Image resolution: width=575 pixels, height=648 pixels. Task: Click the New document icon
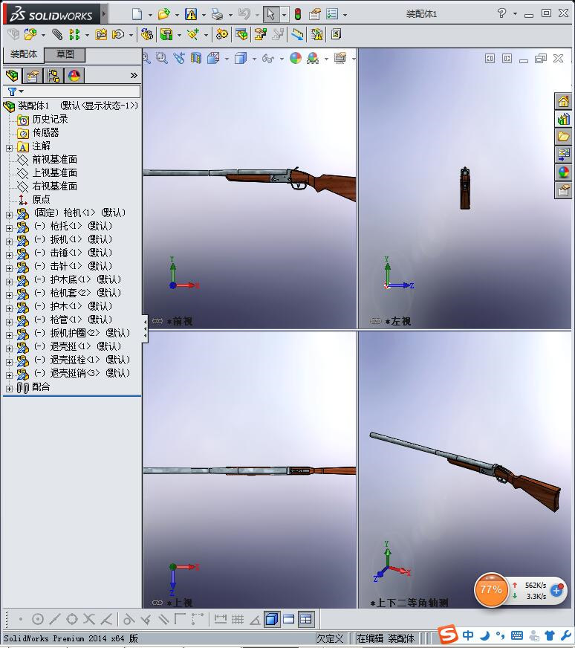pos(137,14)
